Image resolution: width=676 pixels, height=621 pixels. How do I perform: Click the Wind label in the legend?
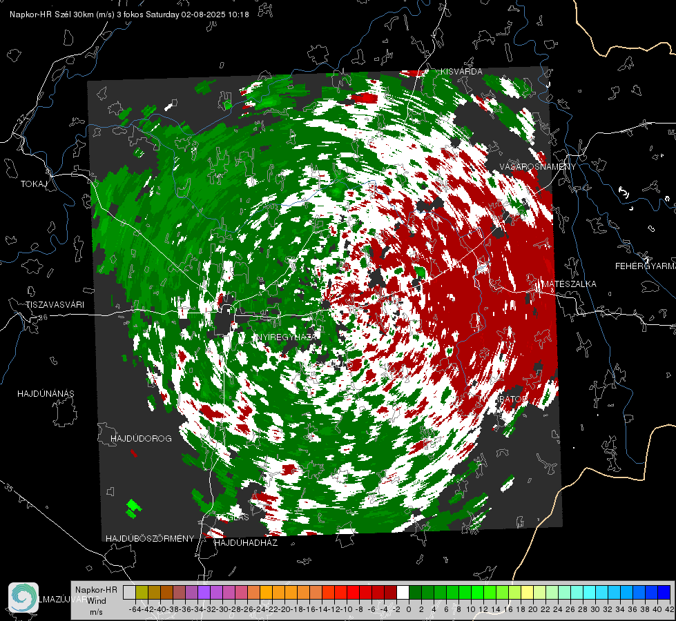pyautogui.click(x=96, y=601)
